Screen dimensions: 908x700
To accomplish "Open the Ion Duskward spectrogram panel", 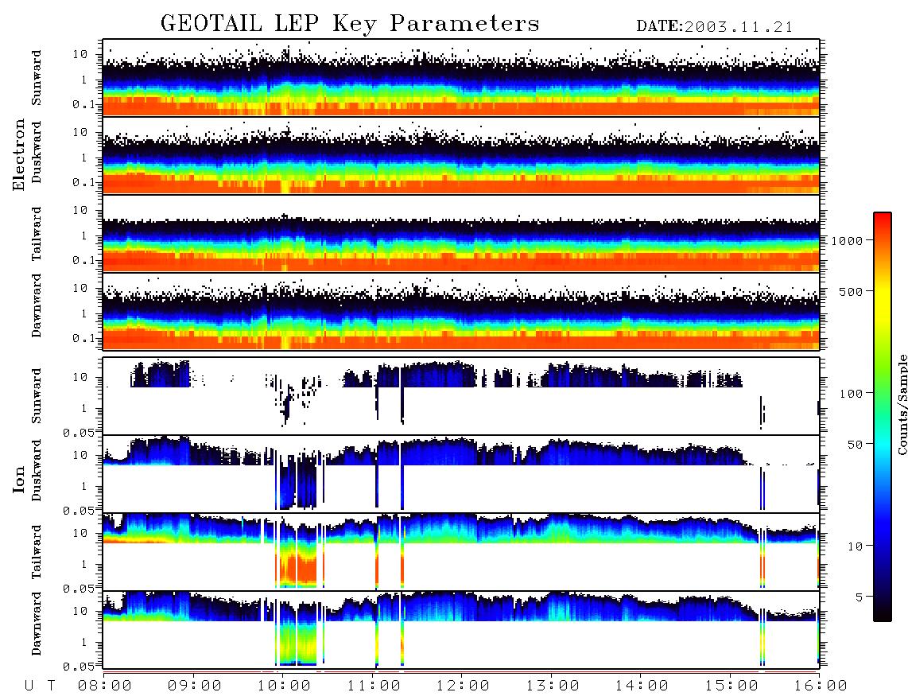I will (x=461, y=473).
